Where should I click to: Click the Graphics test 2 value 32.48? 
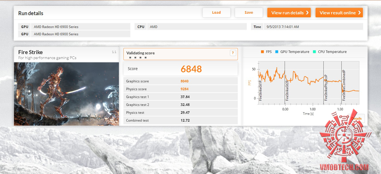click(185, 105)
